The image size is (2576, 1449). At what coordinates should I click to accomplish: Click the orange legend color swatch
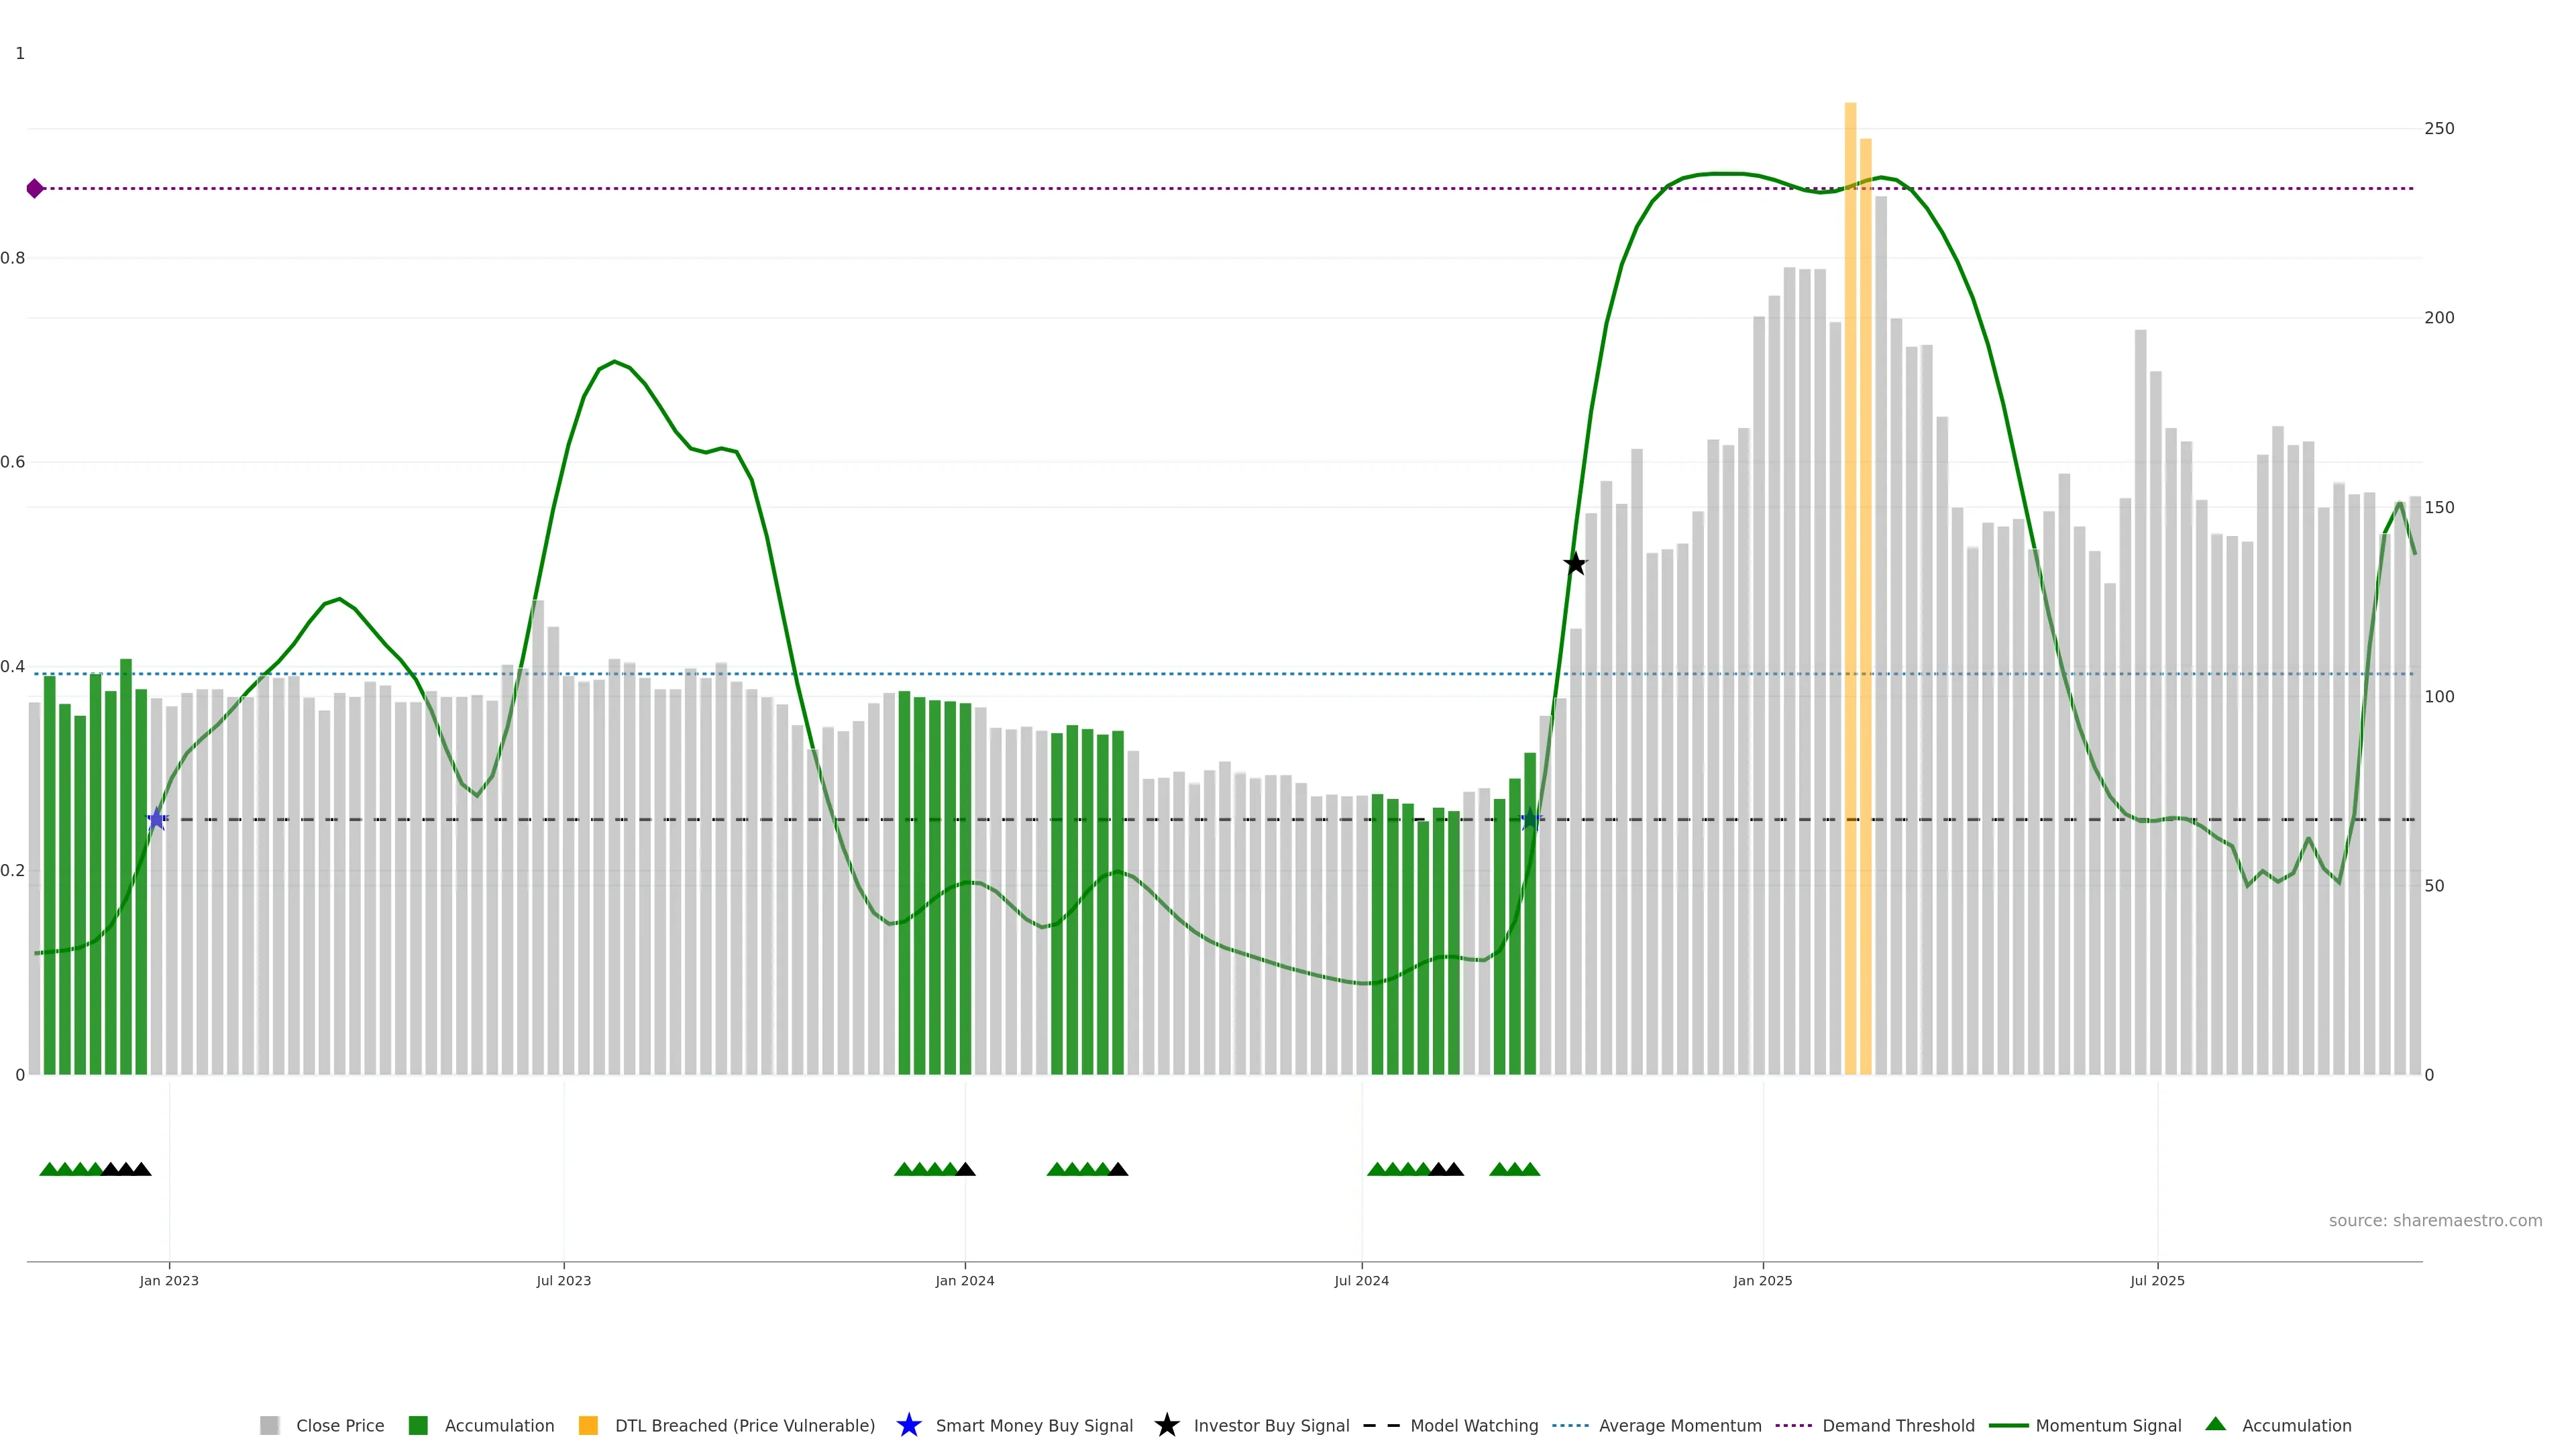click(x=588, y=1425)
